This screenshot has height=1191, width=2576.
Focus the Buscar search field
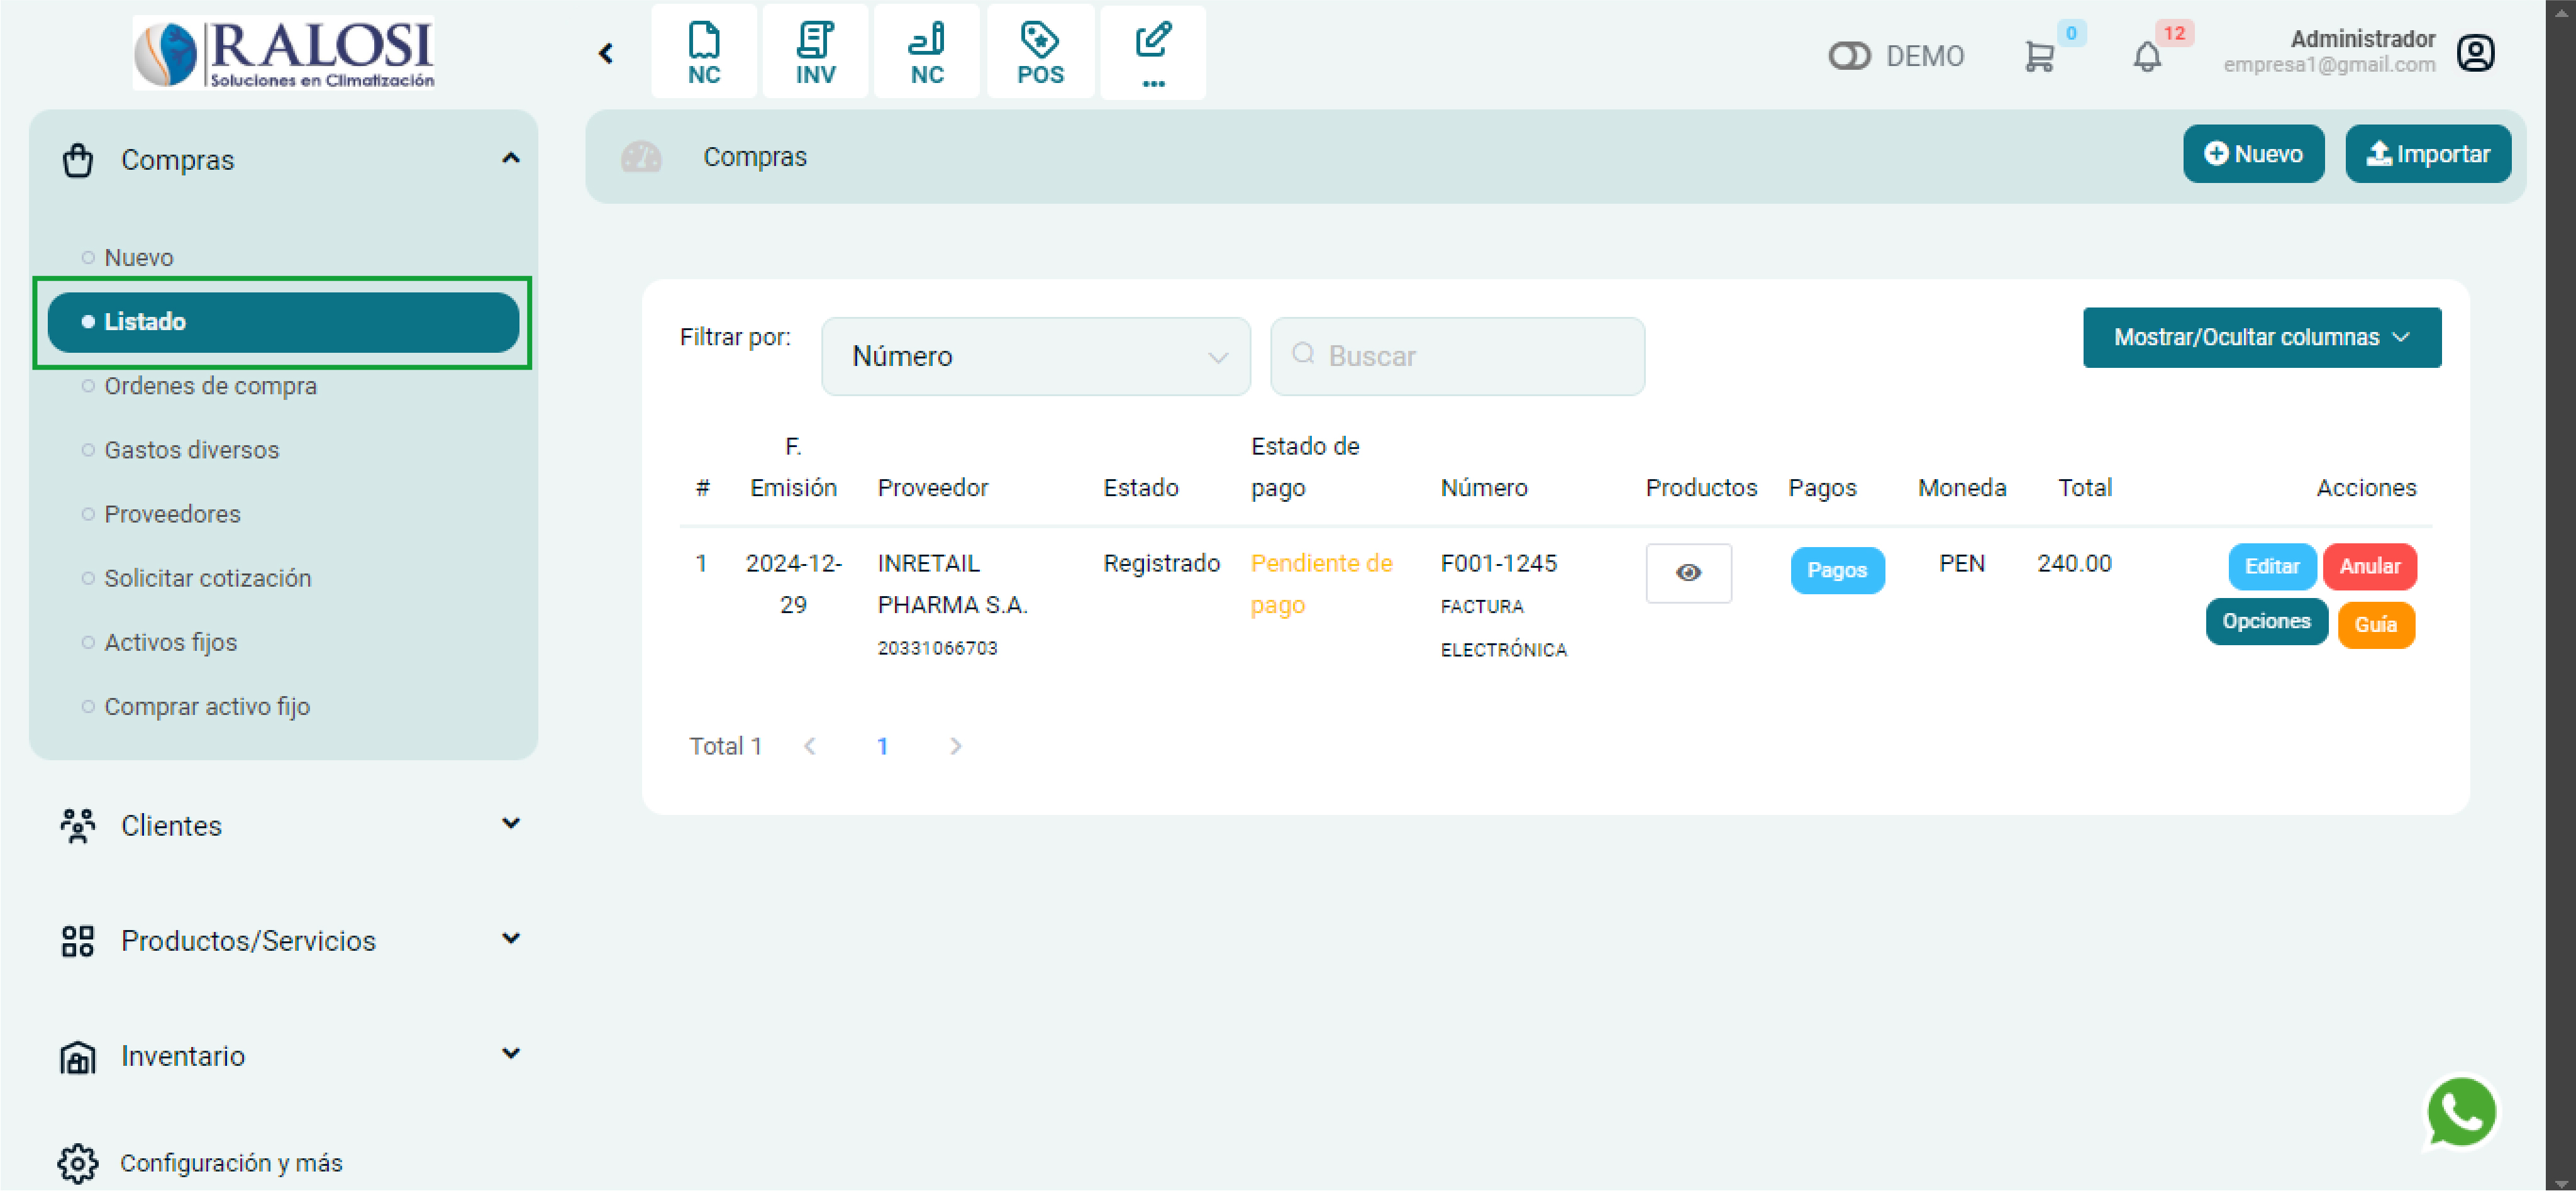pos(1457,357)
